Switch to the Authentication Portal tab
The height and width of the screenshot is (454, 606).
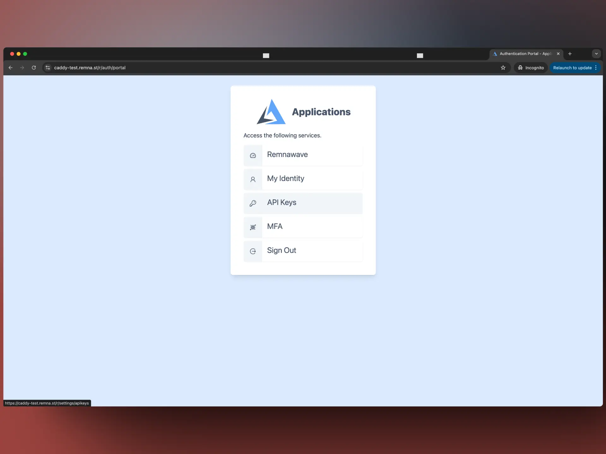point(524,54)
